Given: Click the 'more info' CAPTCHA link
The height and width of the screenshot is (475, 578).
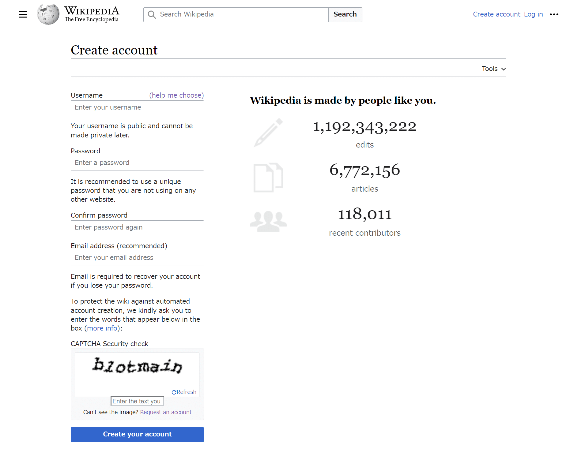Looking at the screenshot, I should (x=102, y=328).
